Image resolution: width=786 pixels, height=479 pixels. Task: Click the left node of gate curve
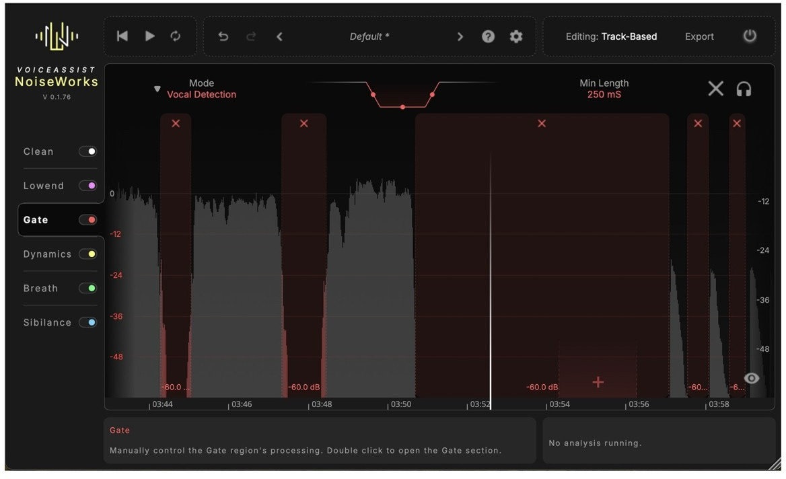click(x=373, y=94)
